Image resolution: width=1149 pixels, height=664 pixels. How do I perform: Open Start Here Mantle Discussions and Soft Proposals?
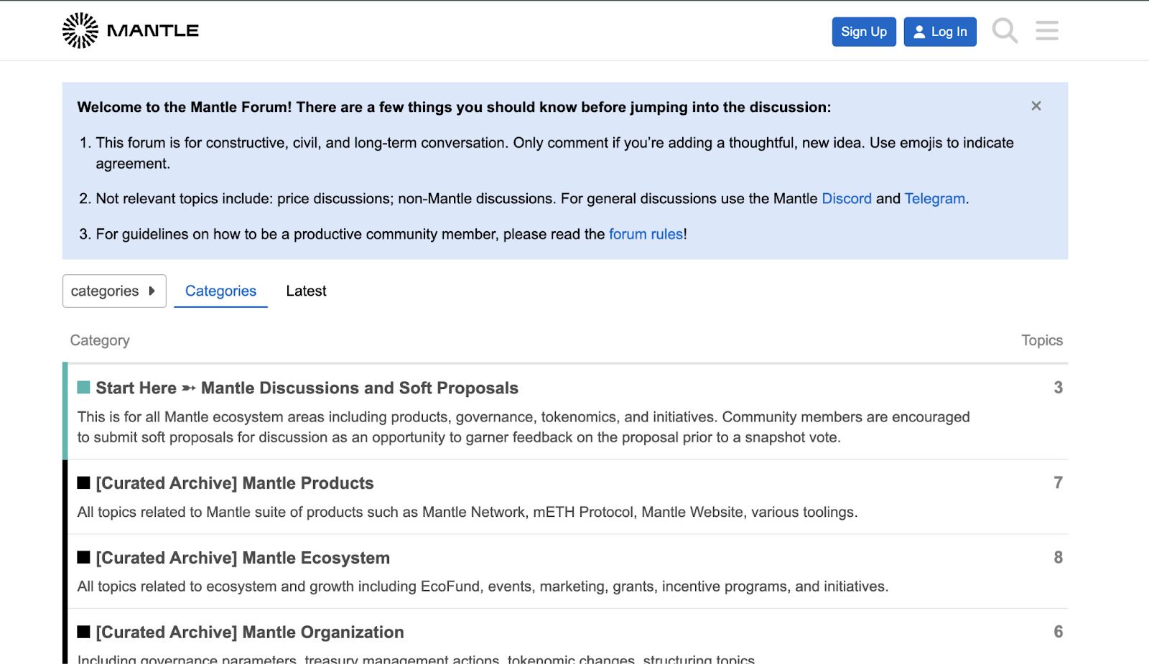tap(307, 388)
